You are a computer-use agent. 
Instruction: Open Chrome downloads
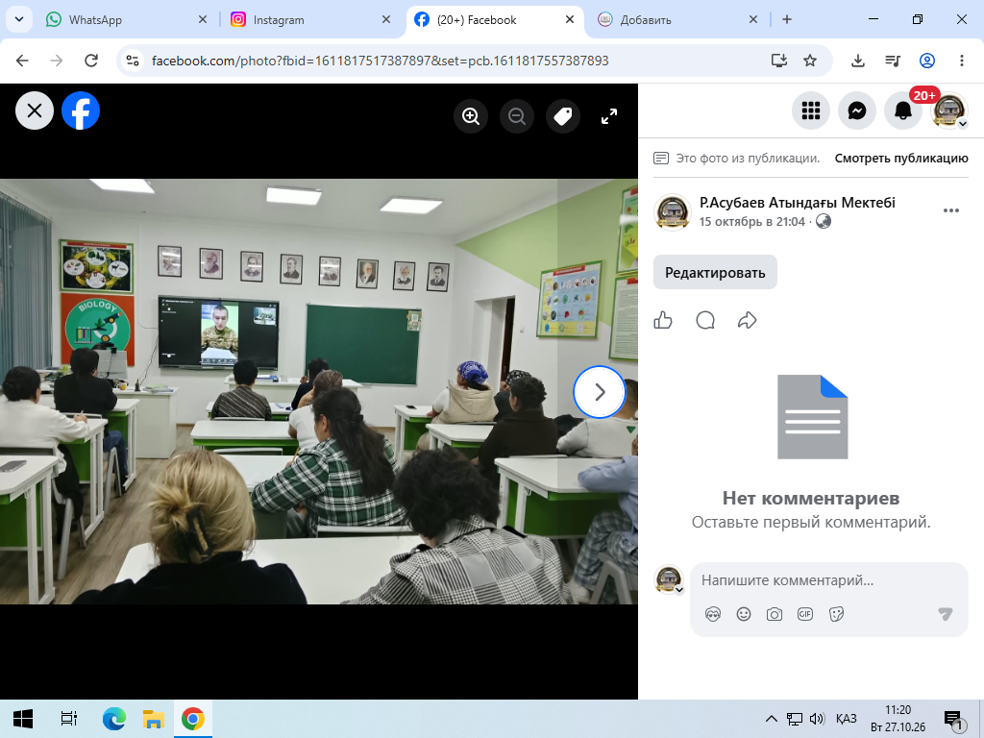858,61
